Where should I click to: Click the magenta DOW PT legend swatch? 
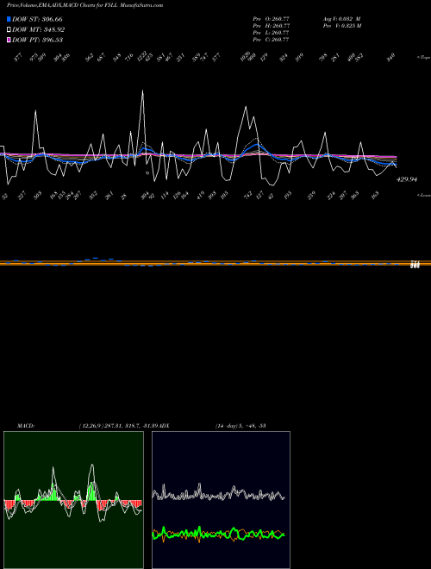9,40
